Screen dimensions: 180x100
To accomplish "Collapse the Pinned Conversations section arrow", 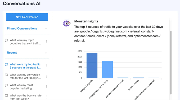I will pyautogui.click(x=46, y=28).
